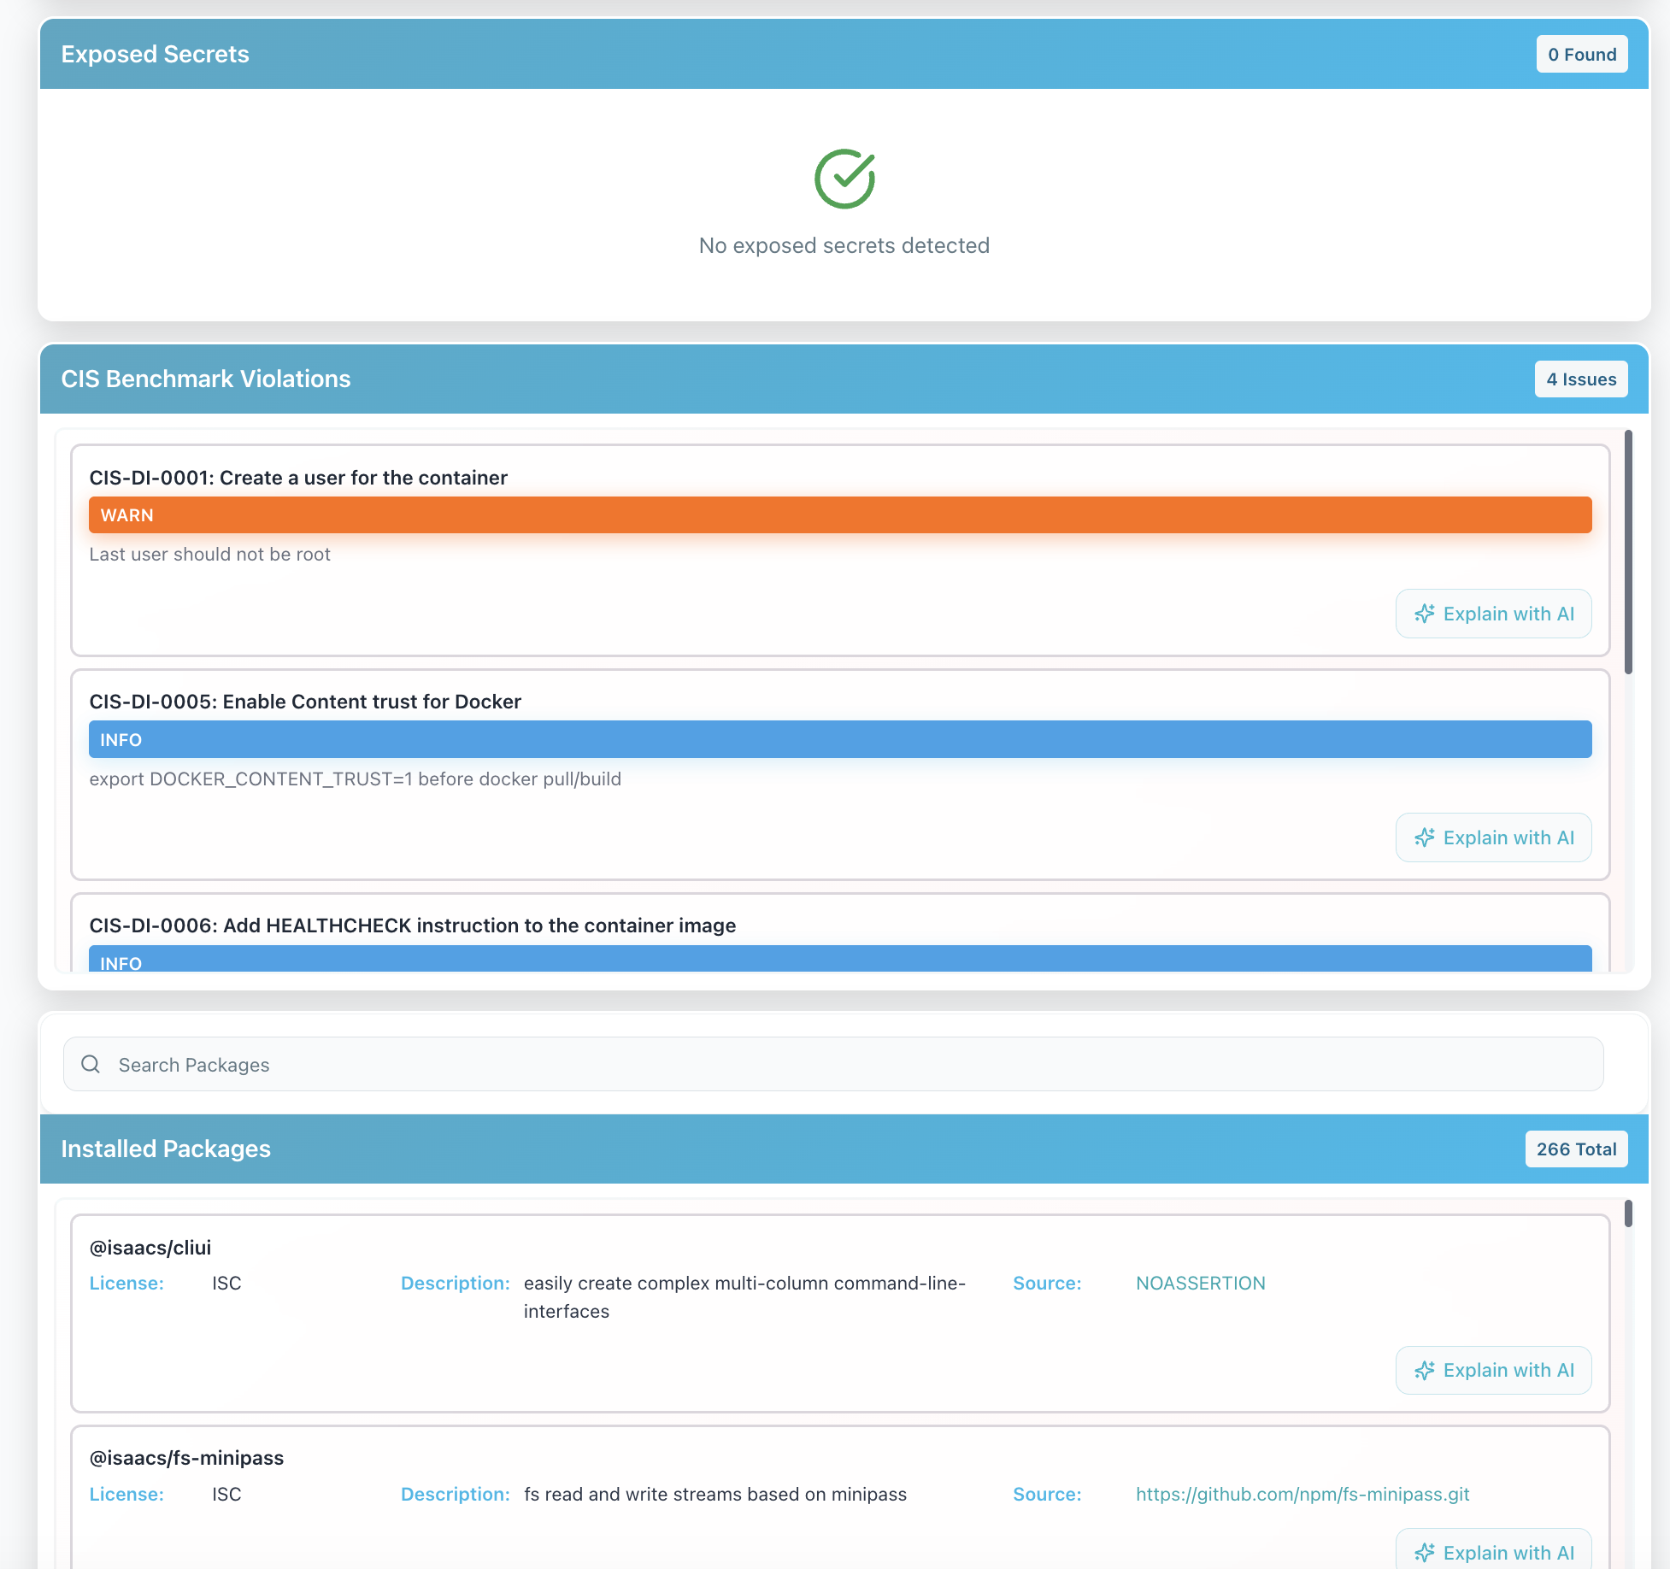Click the blue INFO bar under CIS-DI-0005
Screen dimensions: 1670x1569
(839, 739)
